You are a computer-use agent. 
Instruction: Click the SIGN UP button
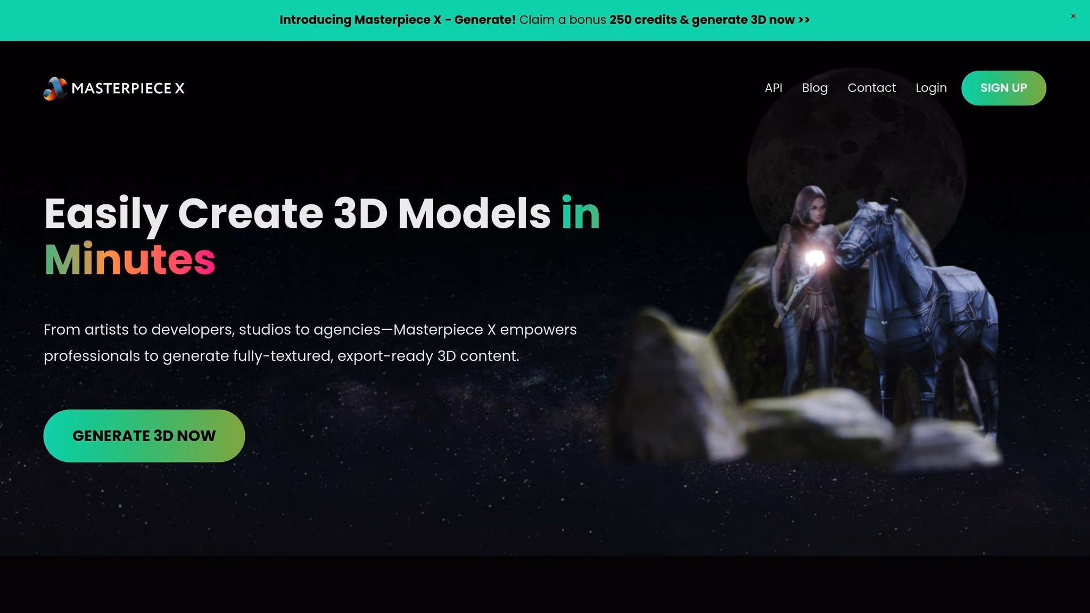[1003, 88]
